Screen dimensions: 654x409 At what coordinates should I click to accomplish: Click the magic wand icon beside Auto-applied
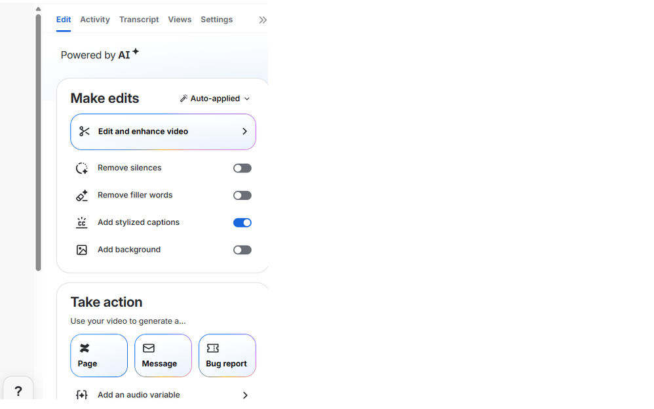[x=183, y=98]
